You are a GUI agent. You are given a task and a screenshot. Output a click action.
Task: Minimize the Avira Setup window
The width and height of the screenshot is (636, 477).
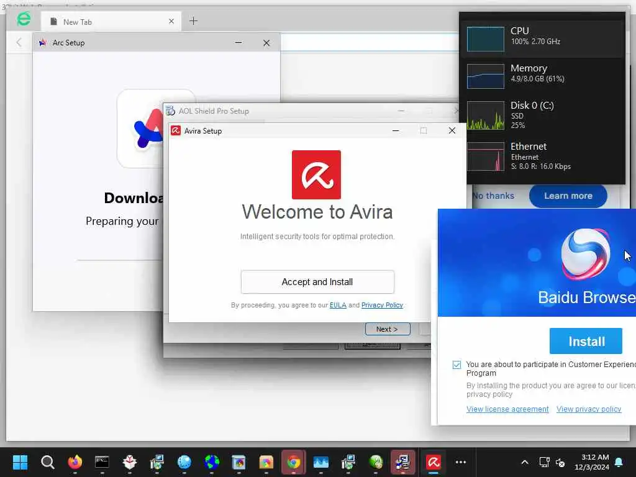click(396, 130)
